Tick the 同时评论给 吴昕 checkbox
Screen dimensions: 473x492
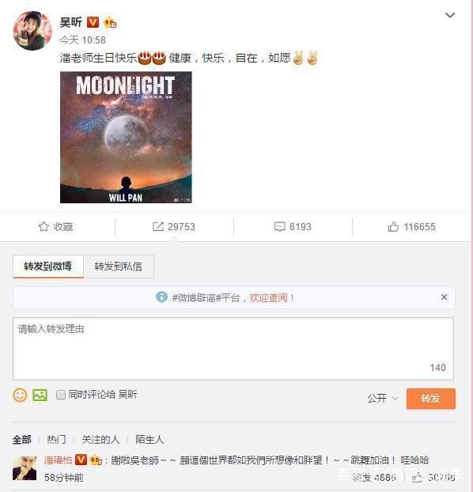pos(61,395)
